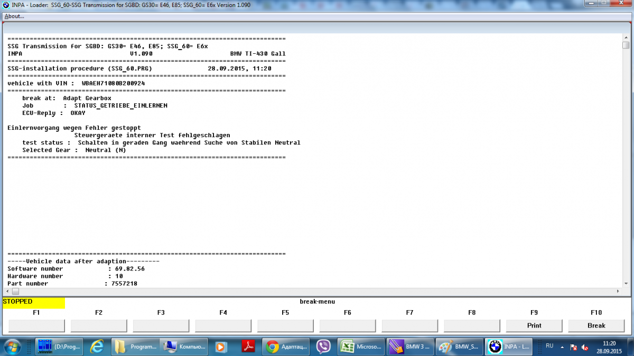Click 'Einlernvorgang wegen Fehler gestoppt' text
The image size is (634, 356).
click(74, 128)
